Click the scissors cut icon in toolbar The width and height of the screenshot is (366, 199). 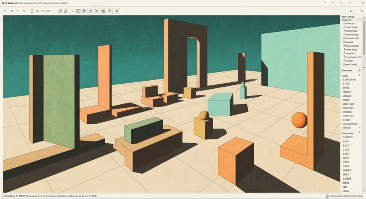pos(97,11)
